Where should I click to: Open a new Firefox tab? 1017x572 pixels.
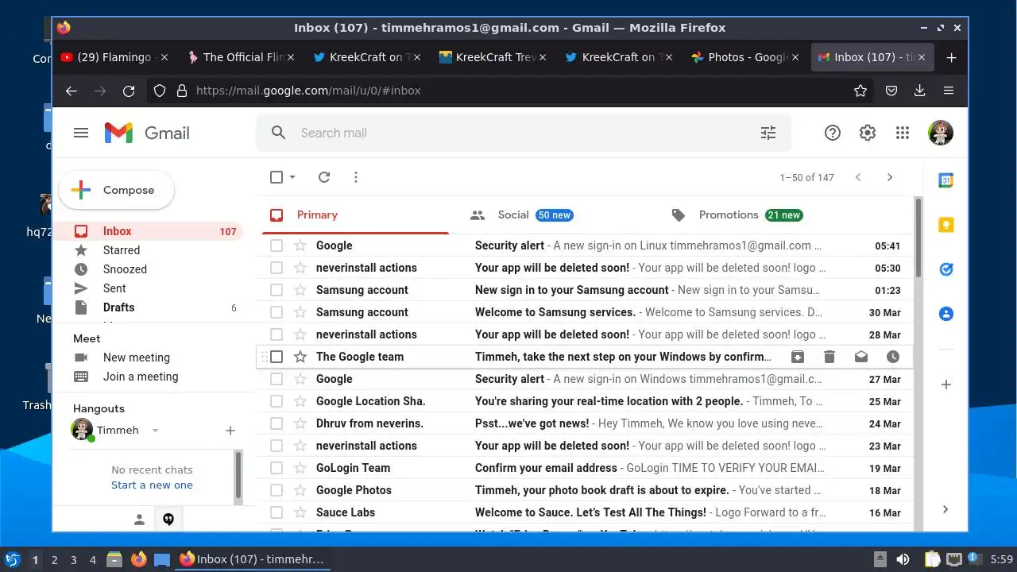point(951,57)
